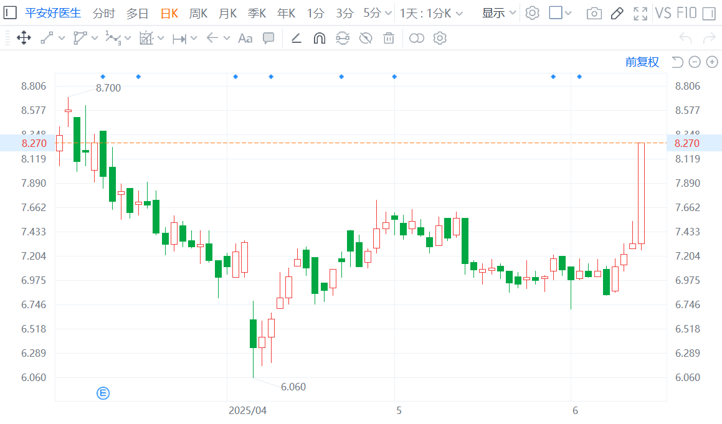
Task: Reset chart zoom with the curved arrow
Action: tap(677, 62)
